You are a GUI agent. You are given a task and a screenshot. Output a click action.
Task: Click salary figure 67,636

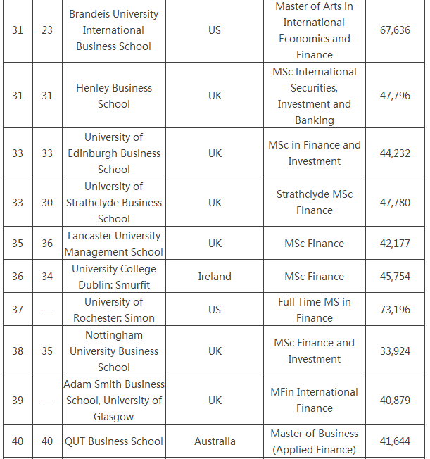pos(395,30)
